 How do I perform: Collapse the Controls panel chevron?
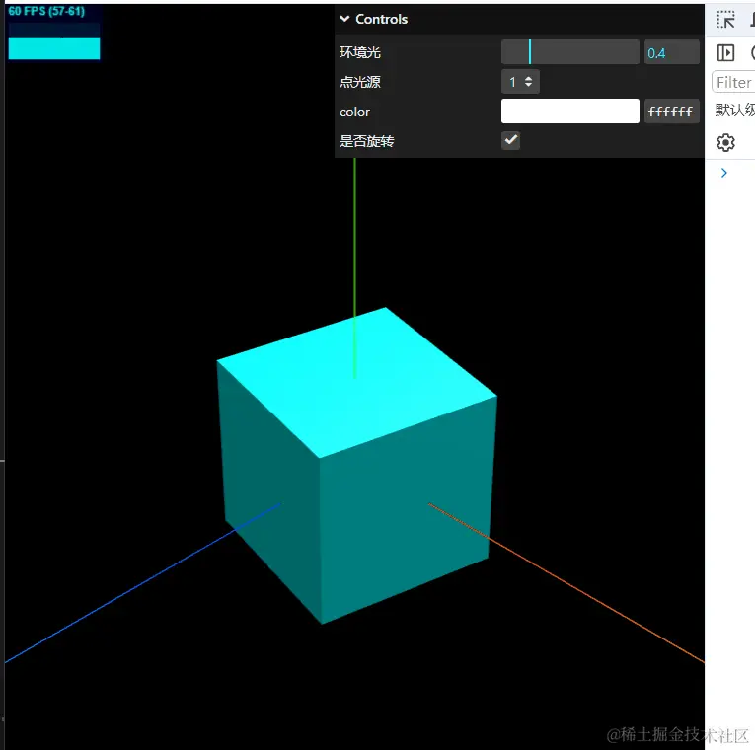pos(344,19)
